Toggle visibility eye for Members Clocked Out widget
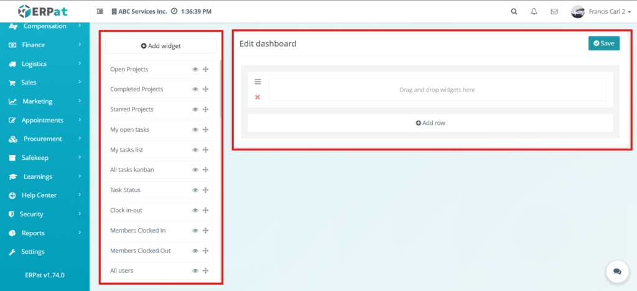 point(195,251)
